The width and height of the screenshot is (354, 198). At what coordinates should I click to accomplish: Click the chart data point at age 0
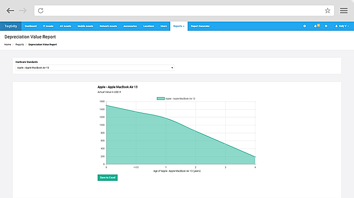(x=106, y=105)
